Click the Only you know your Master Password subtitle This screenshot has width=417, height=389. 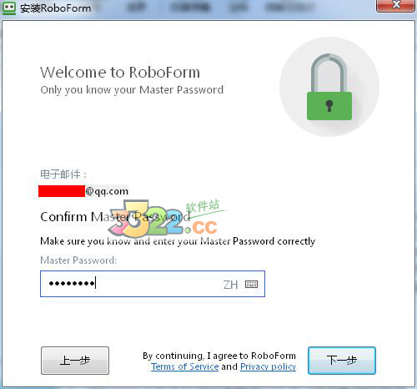point(132,90)
